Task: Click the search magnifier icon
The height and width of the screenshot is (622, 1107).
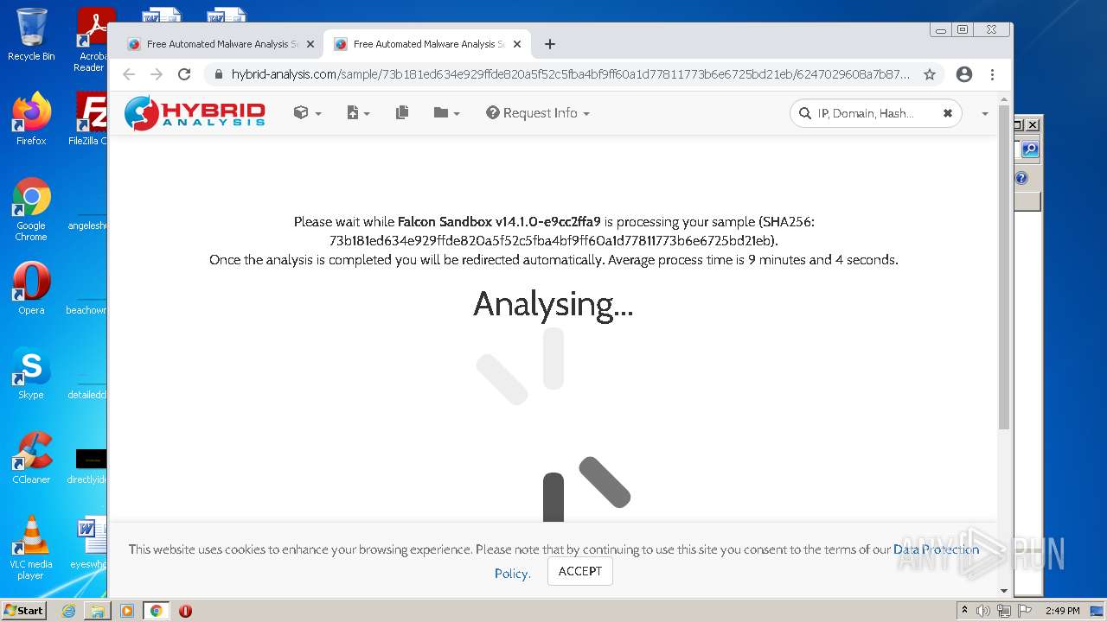Action: tap(804, 113)
